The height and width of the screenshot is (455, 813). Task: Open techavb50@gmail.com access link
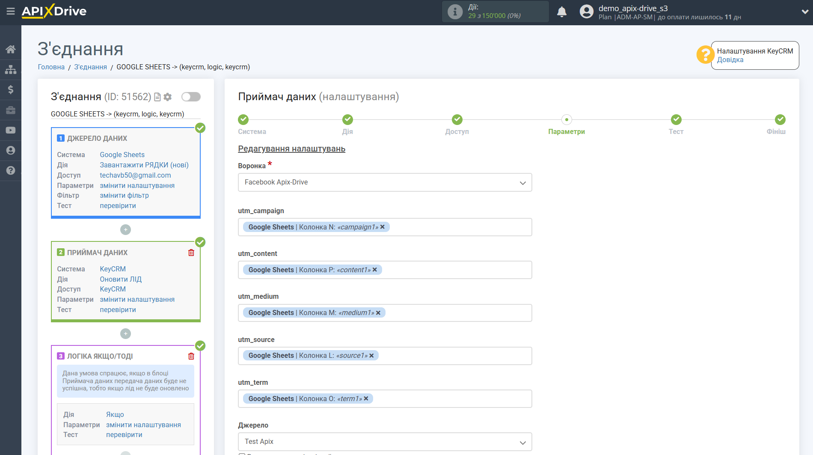pos(135,175)
